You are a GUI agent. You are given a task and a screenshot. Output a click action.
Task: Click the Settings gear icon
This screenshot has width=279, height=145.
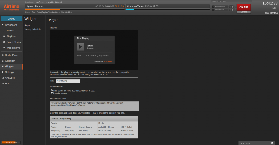[x=2, y=72]
